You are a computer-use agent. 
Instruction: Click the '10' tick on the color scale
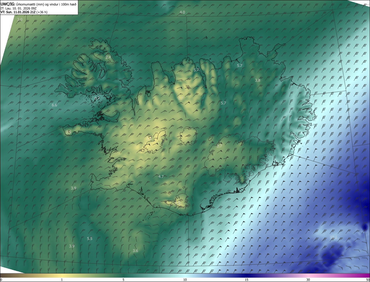pyautogui.click(x=185, y=280)
